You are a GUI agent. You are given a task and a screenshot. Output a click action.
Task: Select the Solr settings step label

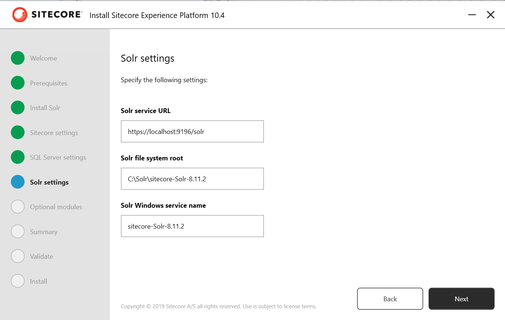coord(49,182)
